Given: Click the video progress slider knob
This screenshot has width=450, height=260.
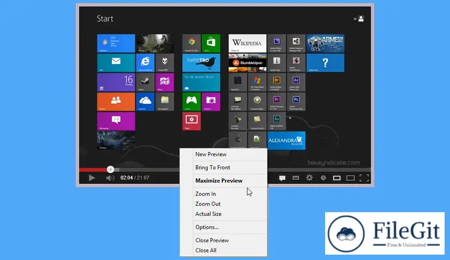Looking at the screenshot, I should (110, 170).
